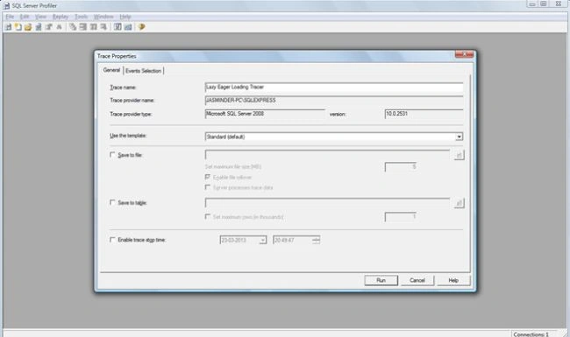Image resolution: width=570 pixels, height=337 pixels.
Task: Open the Tools menu
Action: [81, 17]
